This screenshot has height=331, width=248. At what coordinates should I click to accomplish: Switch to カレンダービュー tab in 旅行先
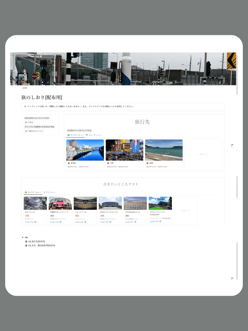(94, 135)
